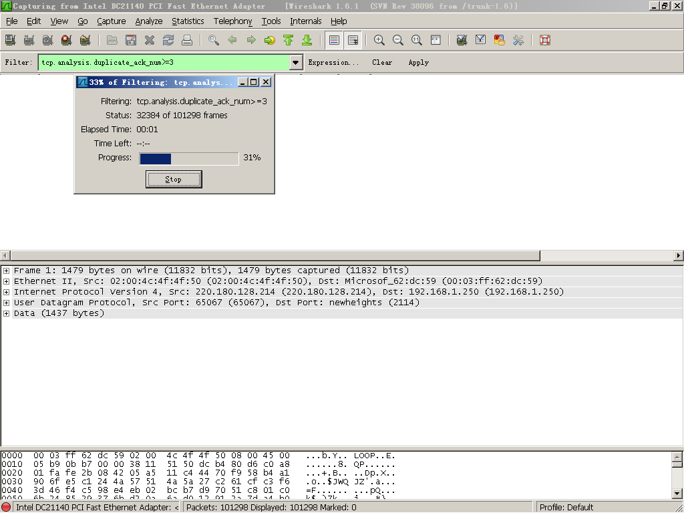Edit capture filters icon
684x513 pixels.
tap(462, 40)
